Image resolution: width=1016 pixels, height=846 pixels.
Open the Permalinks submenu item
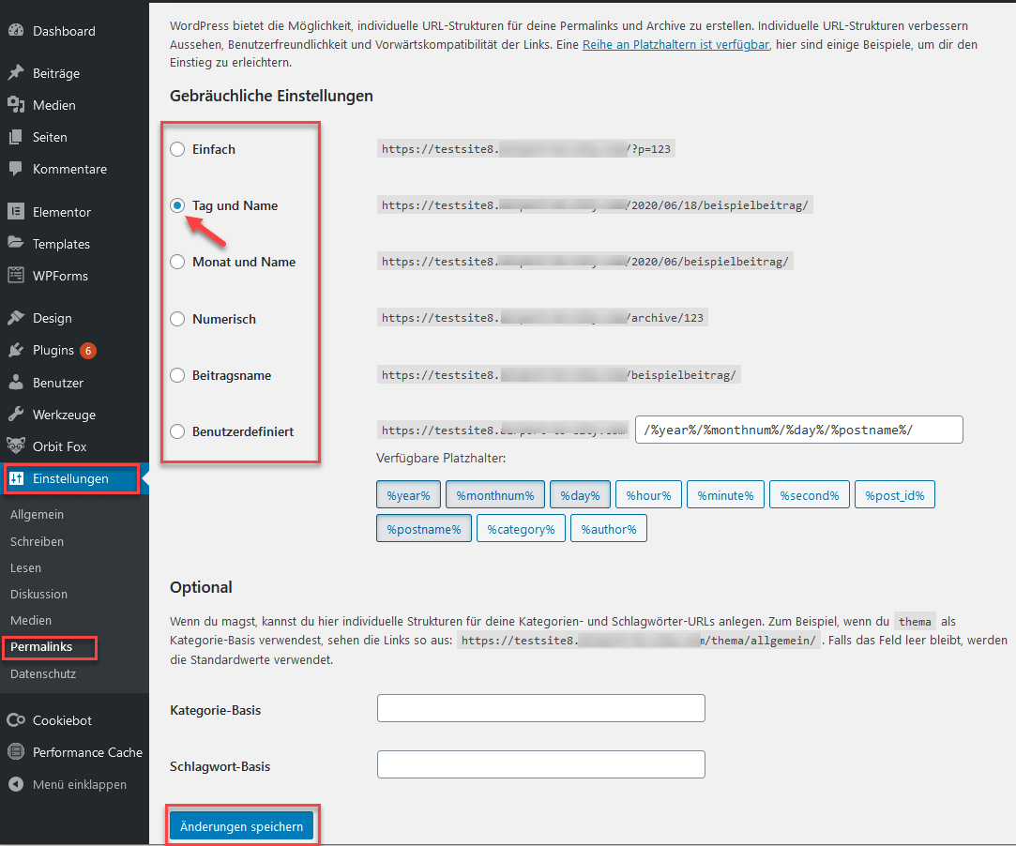pos(41,646)
